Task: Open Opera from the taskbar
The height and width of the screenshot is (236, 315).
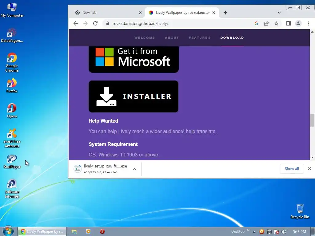Action: (102, 231)
